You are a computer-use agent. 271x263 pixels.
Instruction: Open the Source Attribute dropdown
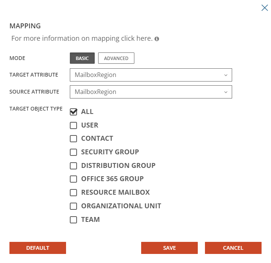151,92
